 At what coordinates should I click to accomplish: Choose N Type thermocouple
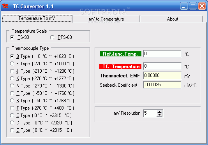(x=42, y=86)
